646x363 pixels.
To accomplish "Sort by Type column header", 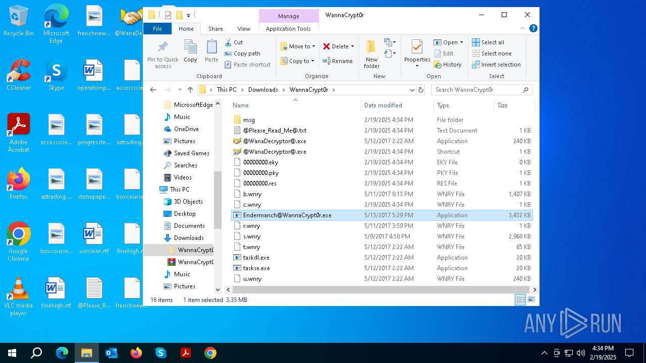I will tap(464, 105).
